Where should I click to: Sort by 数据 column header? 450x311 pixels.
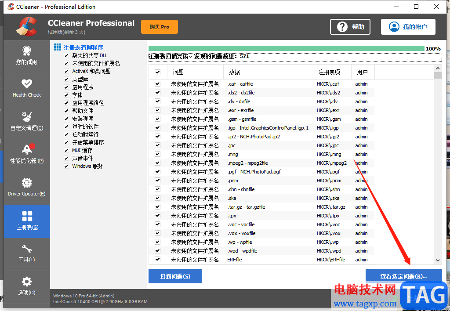point(268,72)
